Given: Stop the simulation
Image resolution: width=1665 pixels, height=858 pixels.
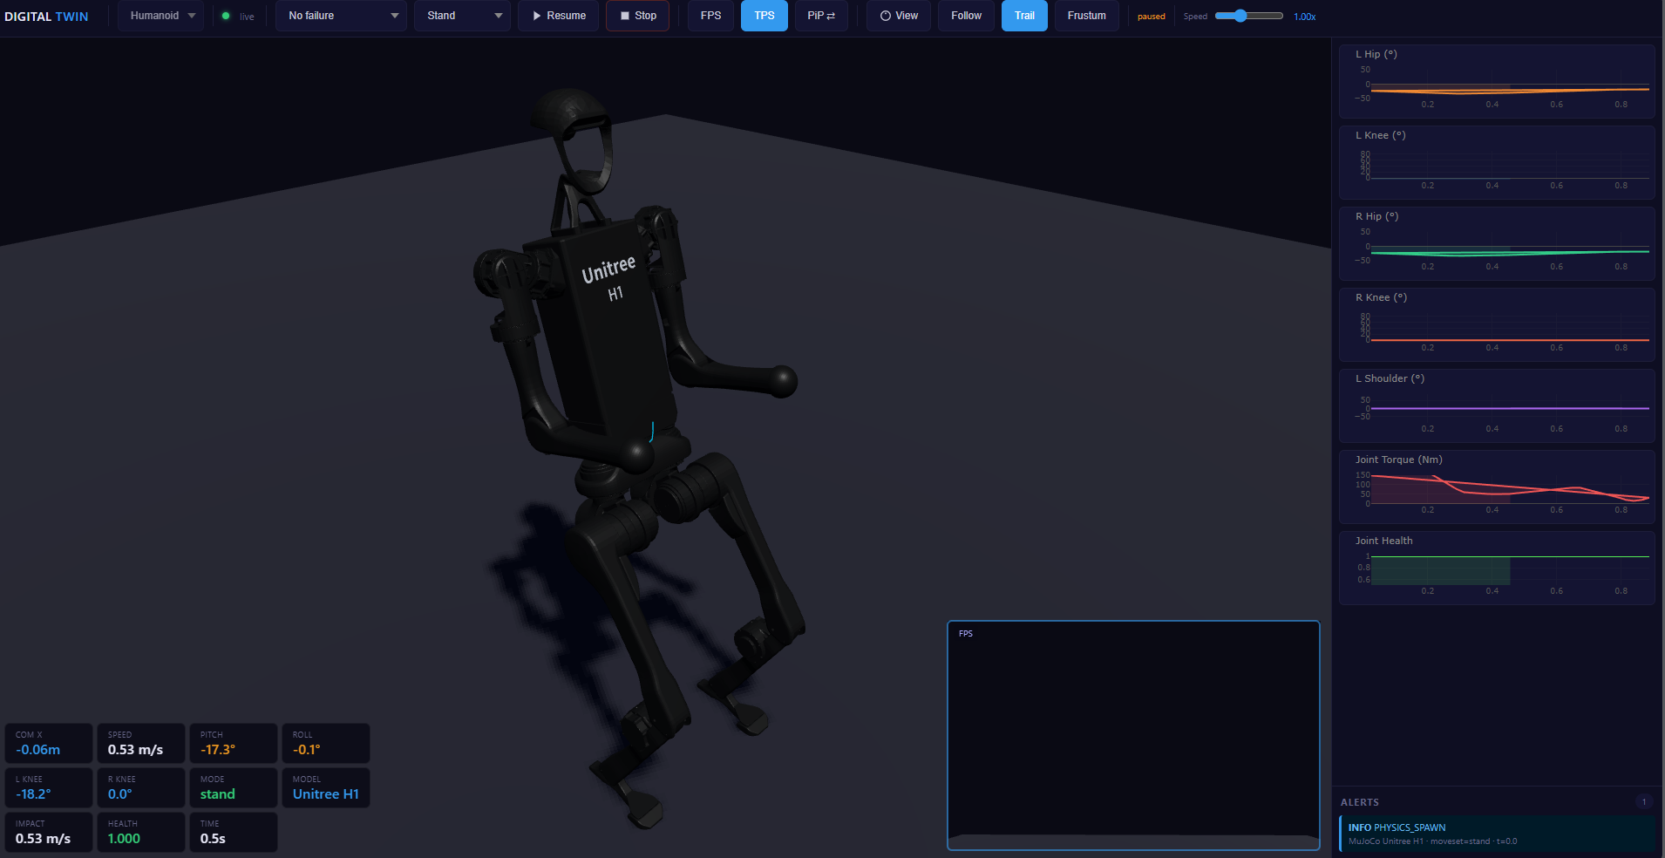Looking at the screenshot, I should click(x=637, y=16).
